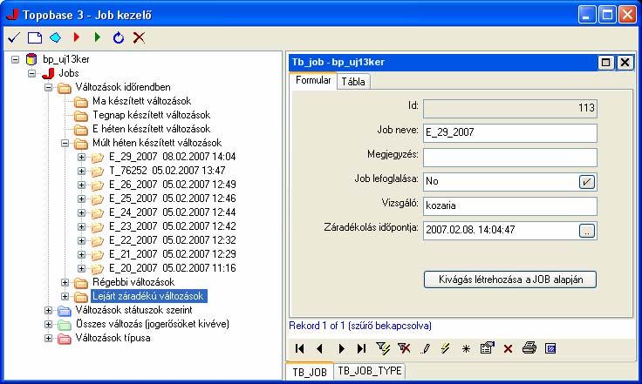Click the green folder icon of Összes változás
Viewport: 642px width, 384px height.
pos(65,325)
